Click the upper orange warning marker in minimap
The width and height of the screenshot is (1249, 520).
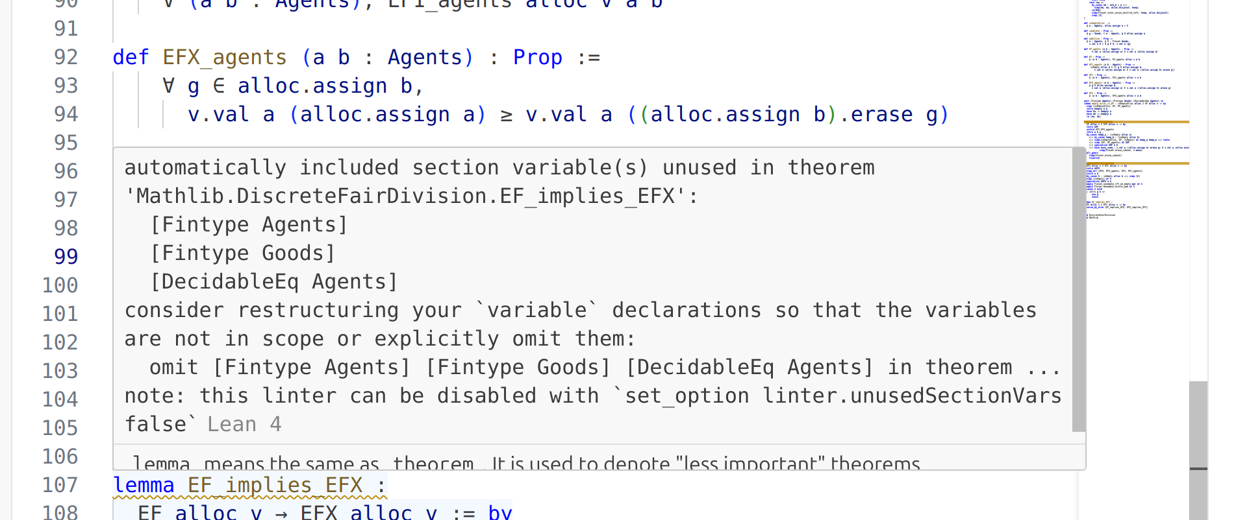(x=1137, y=122)
